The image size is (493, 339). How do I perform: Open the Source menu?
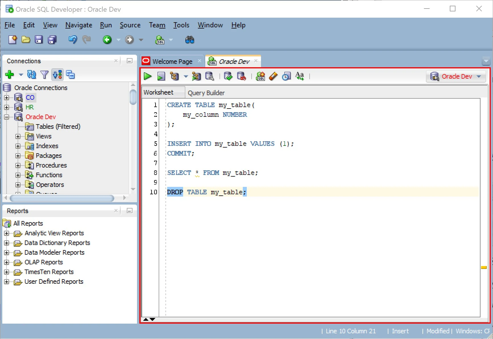pos(130,25)
